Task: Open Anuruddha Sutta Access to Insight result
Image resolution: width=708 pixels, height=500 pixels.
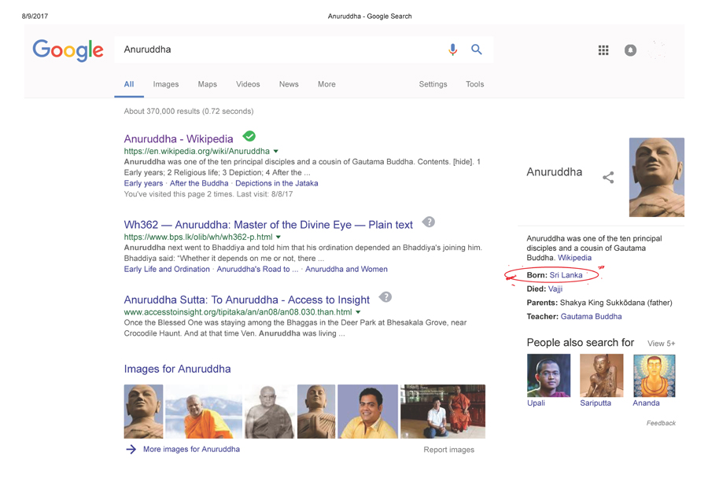Action: pyautogui.click(x=246, y=300)
